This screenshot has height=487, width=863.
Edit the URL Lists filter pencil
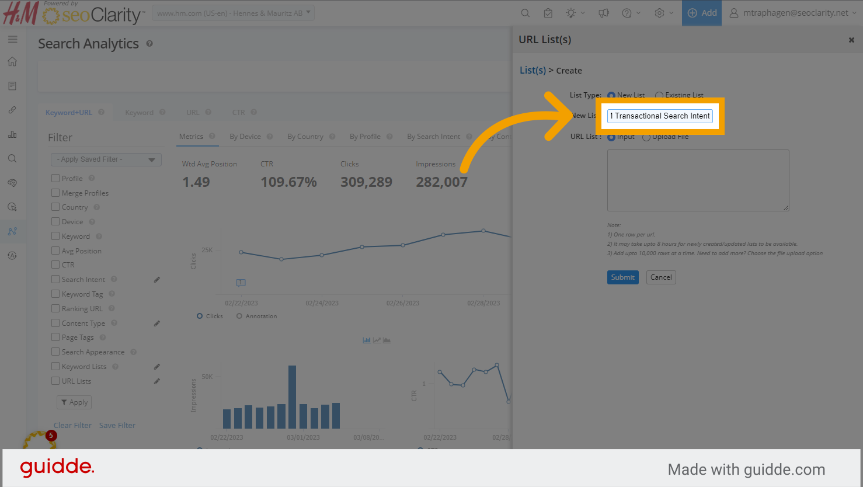157,381
